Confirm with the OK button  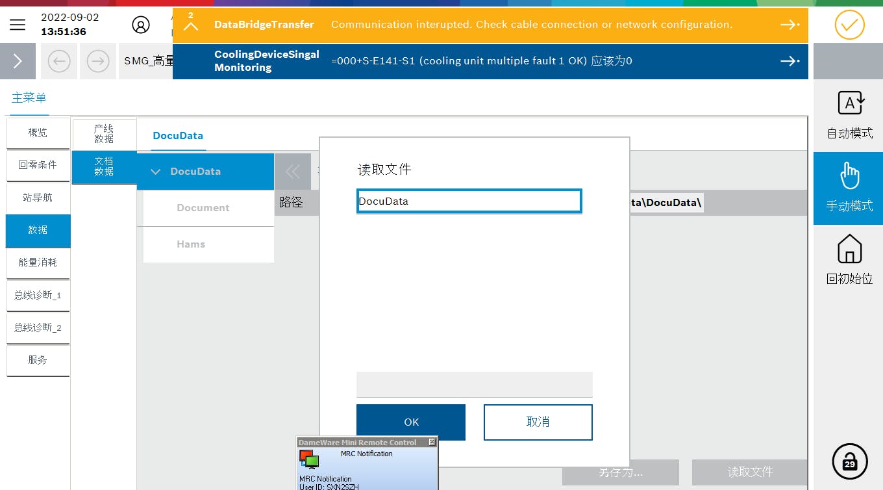coord(411,422)
